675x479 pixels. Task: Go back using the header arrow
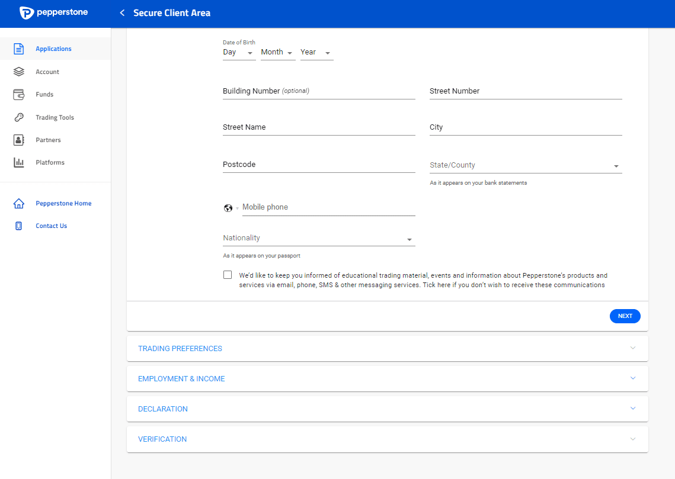tap(122, 13)
